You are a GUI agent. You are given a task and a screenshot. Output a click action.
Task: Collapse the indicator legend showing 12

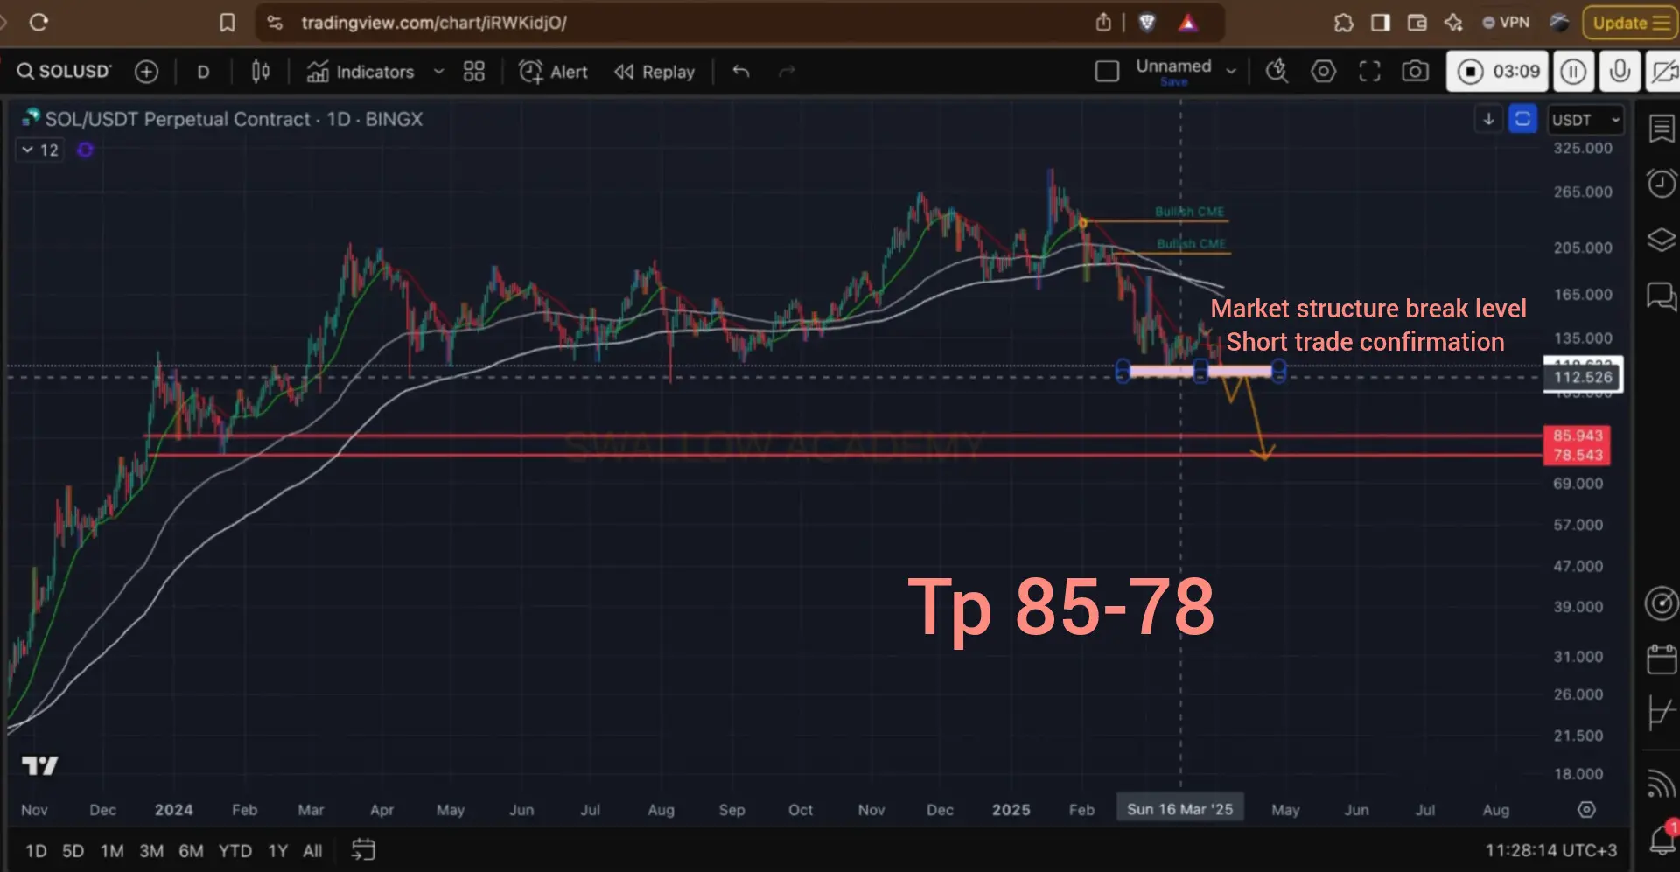click(40, 150)
